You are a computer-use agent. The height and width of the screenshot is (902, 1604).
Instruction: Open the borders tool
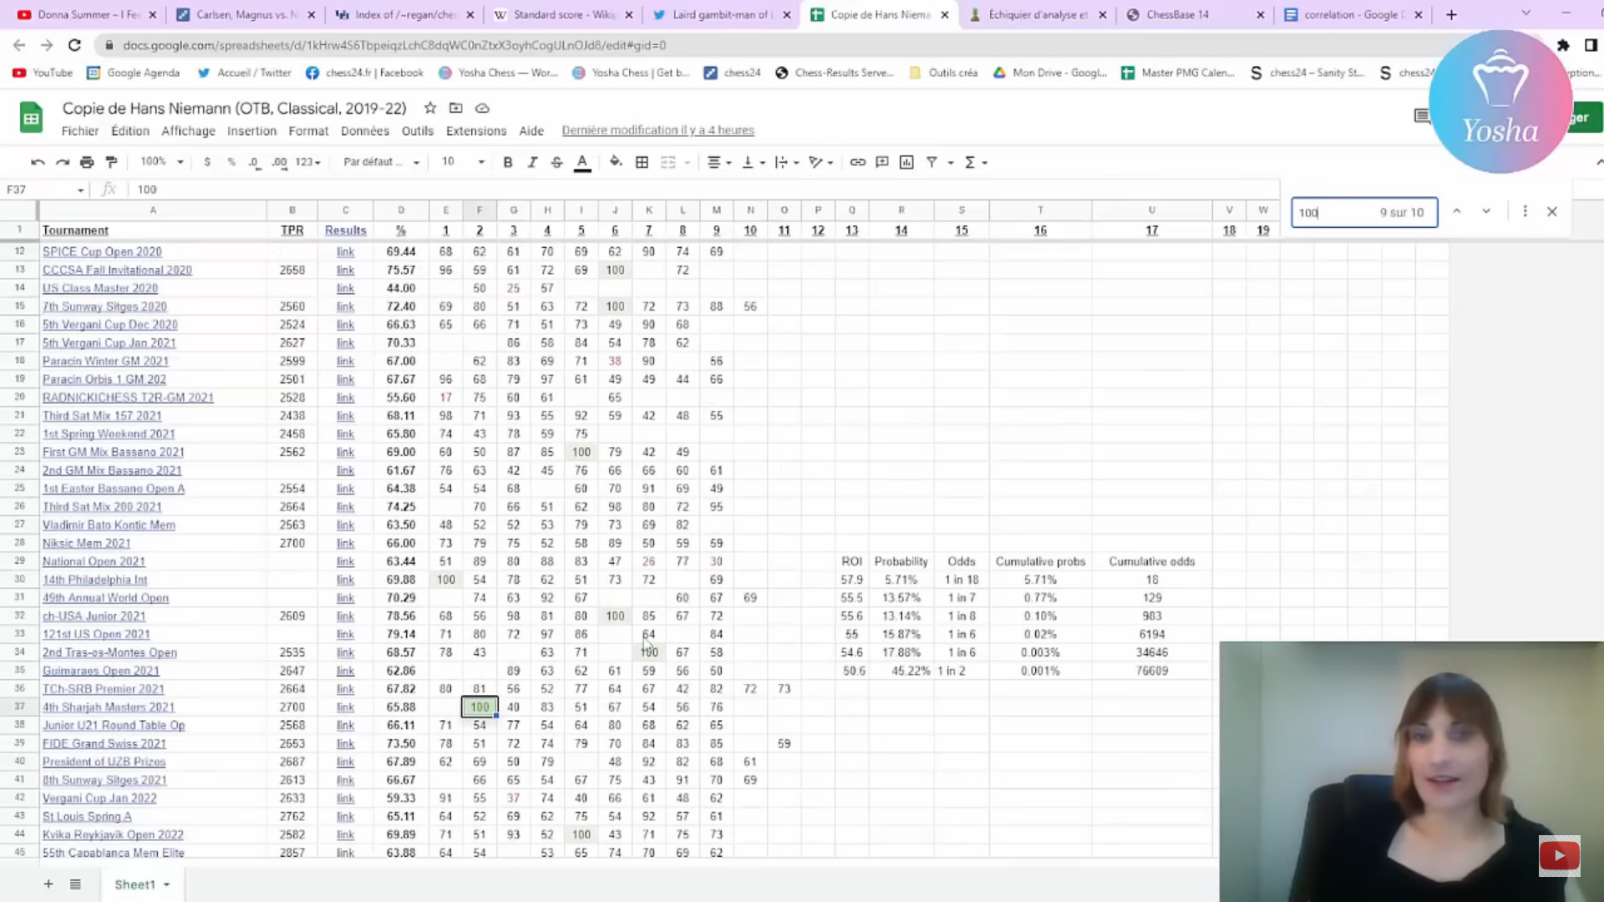(x=642, y=162)
